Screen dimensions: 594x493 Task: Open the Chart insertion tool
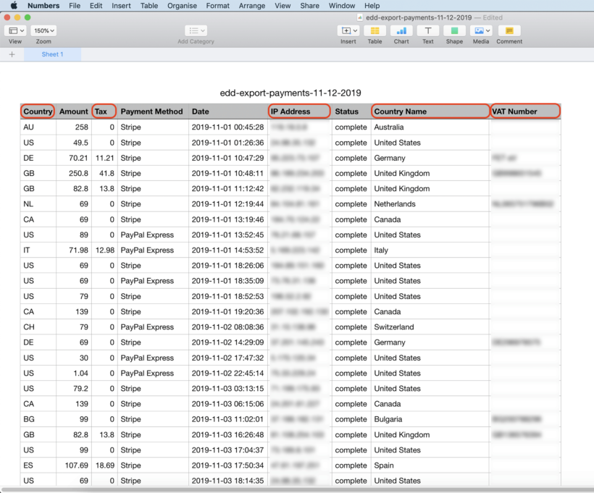tap(401, 32)
